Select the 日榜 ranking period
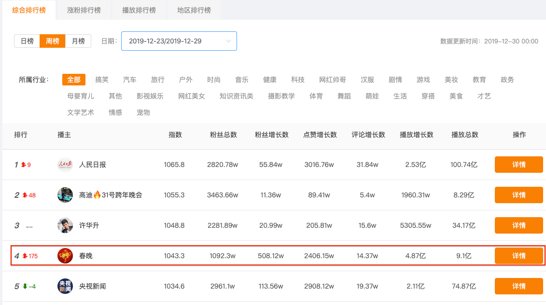The width and height of the screenshot is (546, 305). (x=27, y=41)
